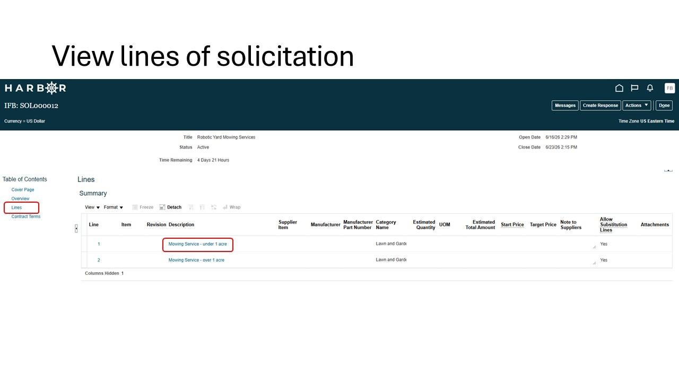Viewport: 679px width, 382px height.
Task: Open Mowing Service - under 1 acre line
Action: (197, 244)
